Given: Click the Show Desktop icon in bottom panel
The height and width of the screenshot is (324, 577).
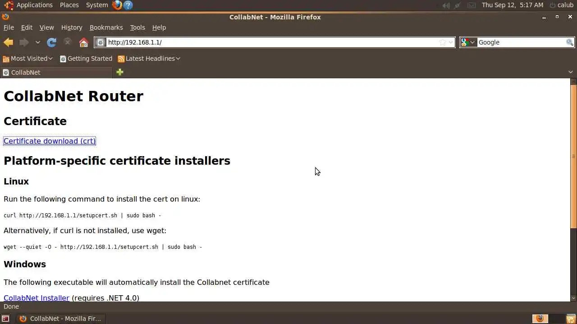Looking at the screenshot, I should (5, 319).
